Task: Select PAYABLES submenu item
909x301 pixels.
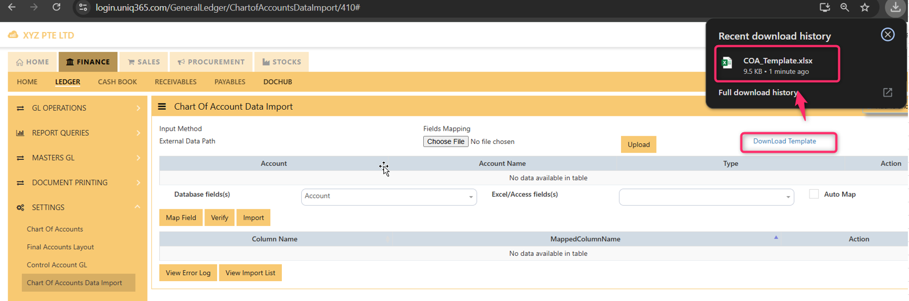Action: point(230,82)
